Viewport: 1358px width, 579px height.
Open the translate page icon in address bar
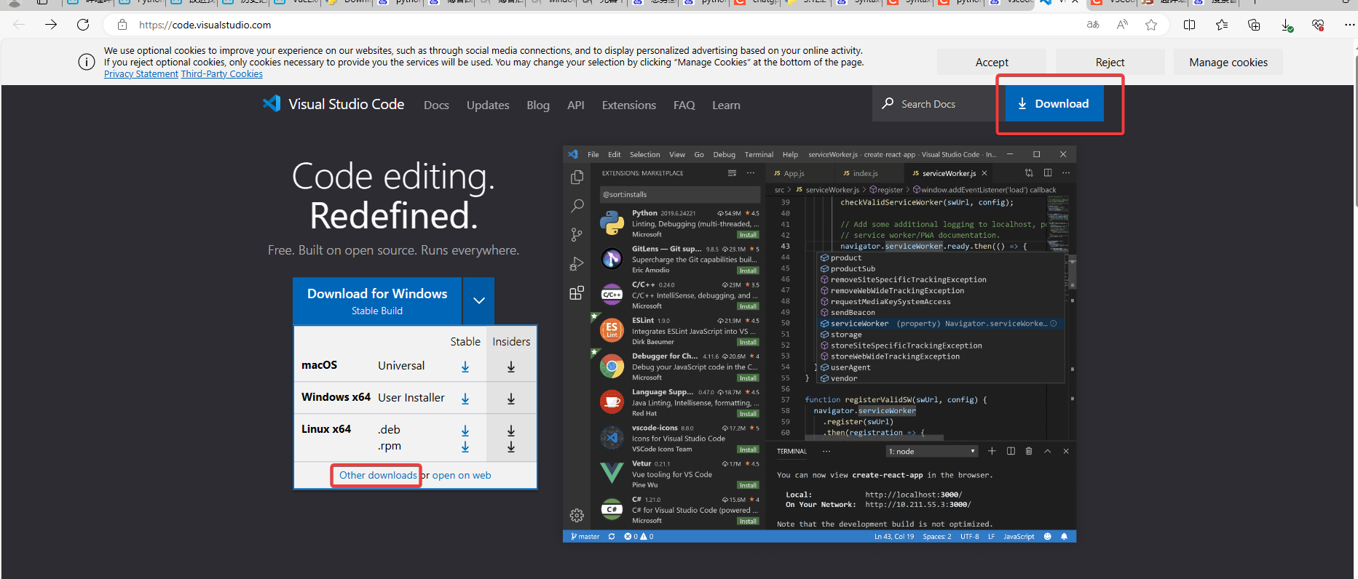click(x=1093, y=25)
